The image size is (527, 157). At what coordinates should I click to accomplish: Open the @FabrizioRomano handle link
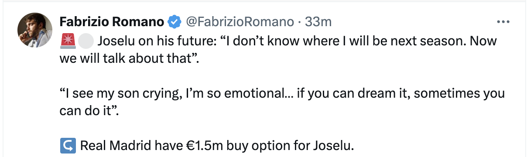click(x=240, y=21)
